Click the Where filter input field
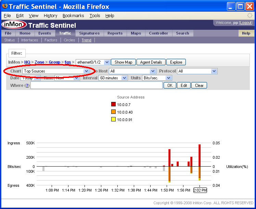 (96, 86)
